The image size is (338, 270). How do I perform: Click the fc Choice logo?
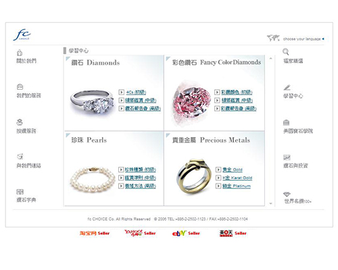point(22,35)
